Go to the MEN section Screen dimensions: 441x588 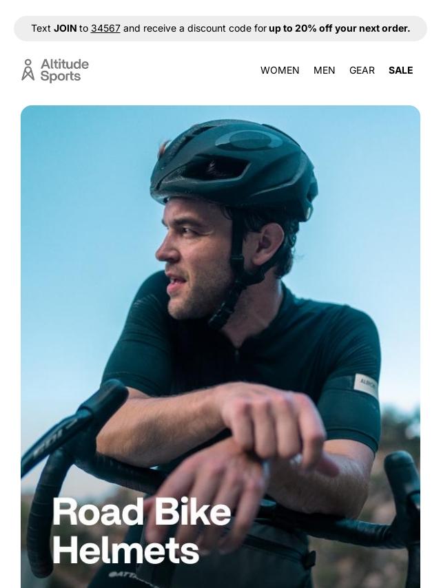click(x=325, y=70)
